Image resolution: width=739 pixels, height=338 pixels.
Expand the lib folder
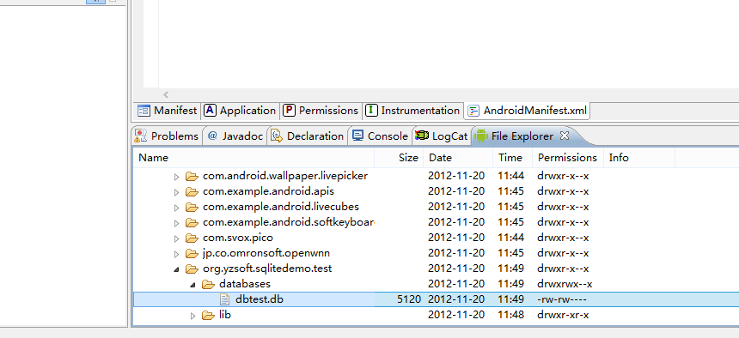tap(192, 316)
